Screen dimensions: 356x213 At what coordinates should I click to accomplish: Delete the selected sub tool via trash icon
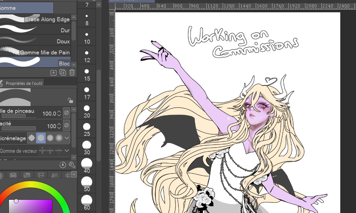pos(72,73)
